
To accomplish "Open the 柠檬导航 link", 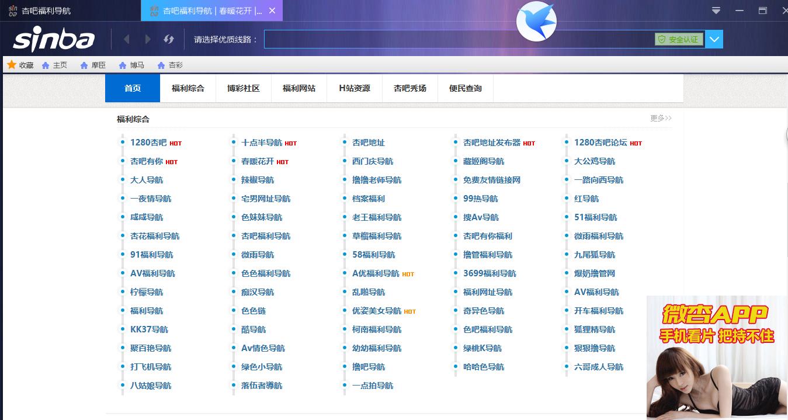I will [147, 292].
